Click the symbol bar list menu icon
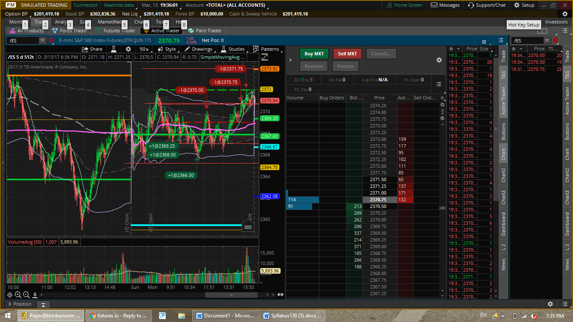The height and width of the screenshot is (322, 573). 501,40
